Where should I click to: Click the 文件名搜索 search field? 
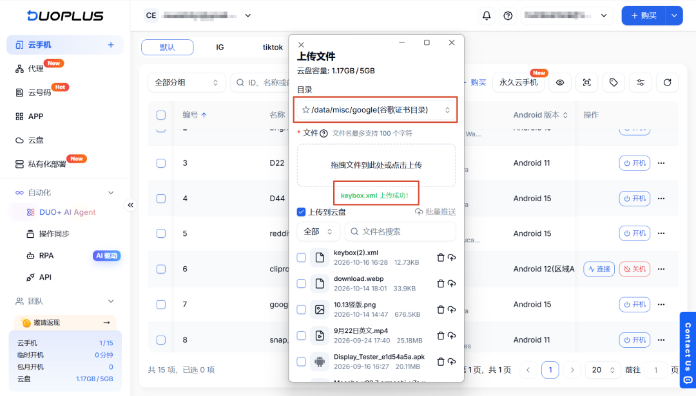(400, 231)
